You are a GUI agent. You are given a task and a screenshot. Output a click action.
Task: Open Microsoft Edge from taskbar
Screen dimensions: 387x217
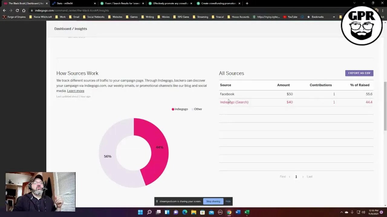(185, 212)
